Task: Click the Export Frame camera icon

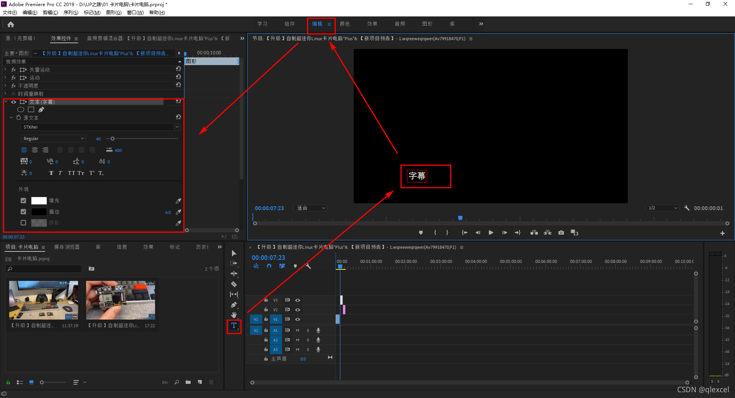Action: point(561,233)
